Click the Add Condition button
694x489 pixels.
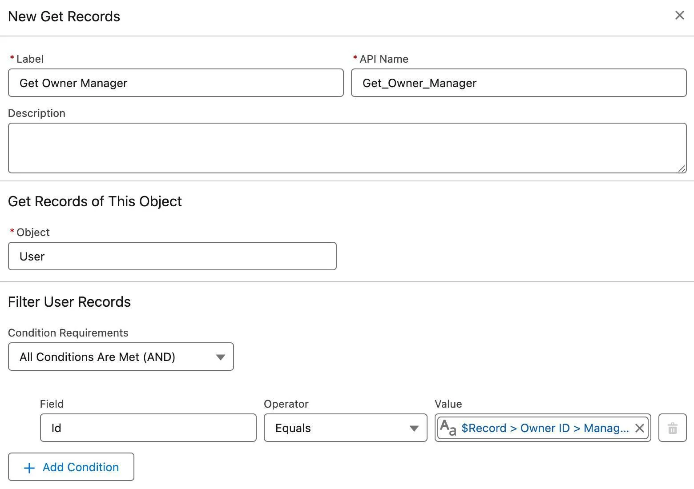71,467
